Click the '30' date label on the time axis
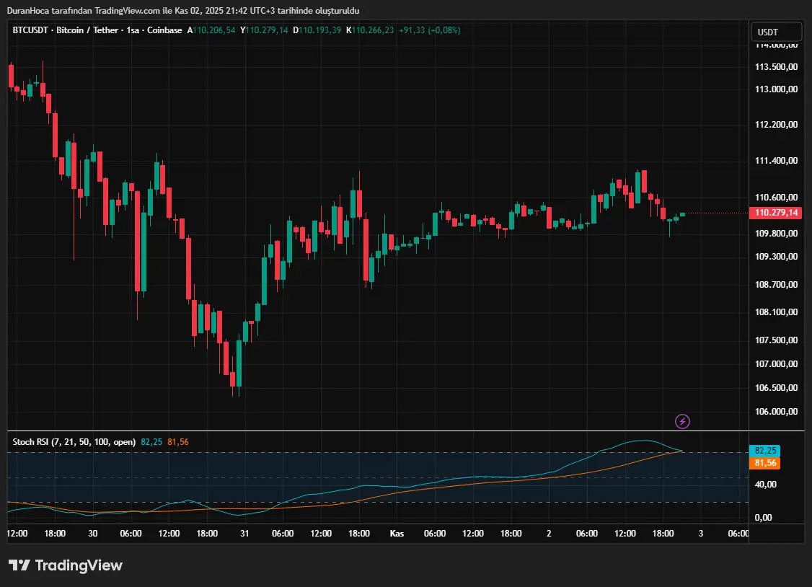This screenshot has width=812, height=587. (93, 534)
